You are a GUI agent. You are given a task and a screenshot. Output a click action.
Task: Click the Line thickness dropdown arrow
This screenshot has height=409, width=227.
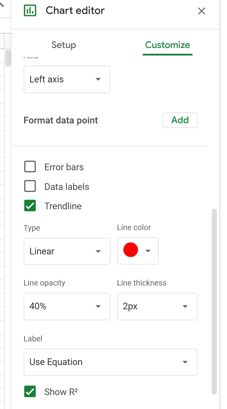(185, 307)
